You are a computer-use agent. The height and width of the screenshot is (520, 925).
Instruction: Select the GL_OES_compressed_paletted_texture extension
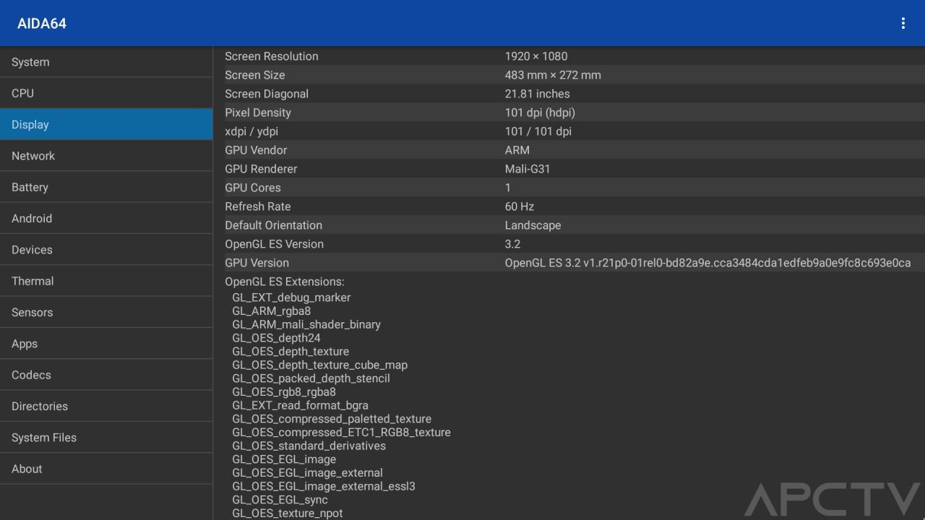coord(332,419)
